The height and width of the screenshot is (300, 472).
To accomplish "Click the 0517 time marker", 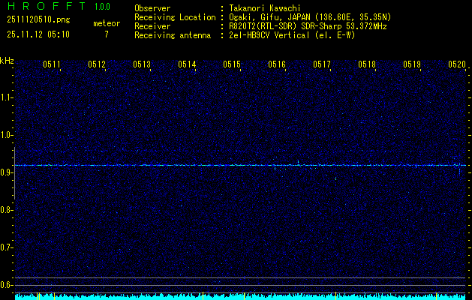I will [322, 65].
